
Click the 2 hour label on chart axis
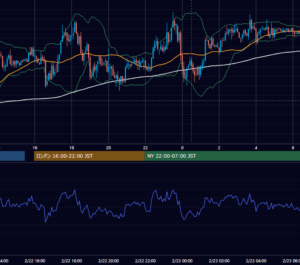[219, 148]
